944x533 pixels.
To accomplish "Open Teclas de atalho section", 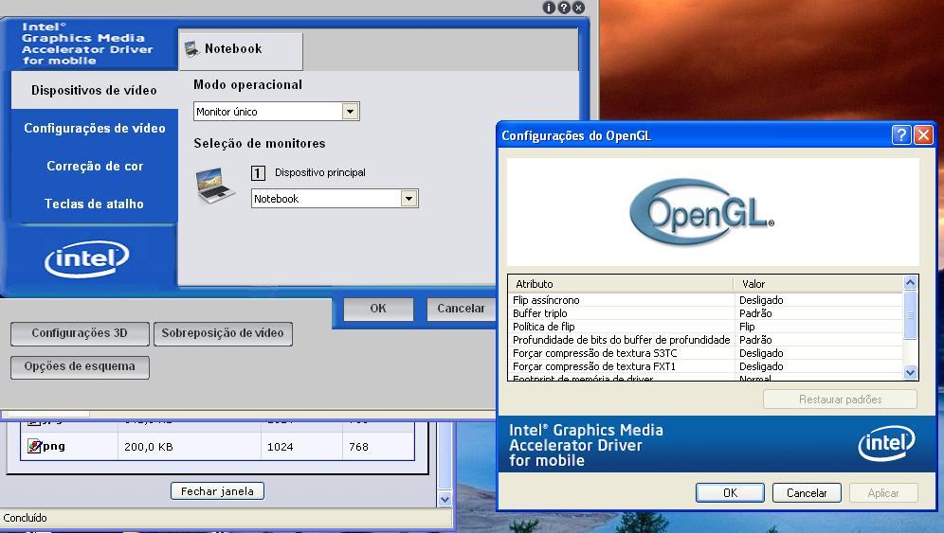I will pyautogui.click(x=95, y=204).
